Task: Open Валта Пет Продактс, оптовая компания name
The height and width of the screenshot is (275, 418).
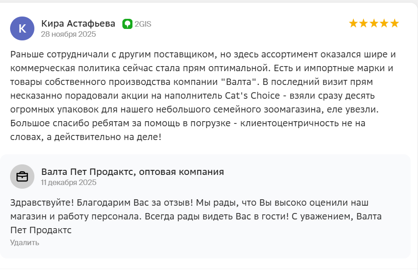Action: pos(132,172)
